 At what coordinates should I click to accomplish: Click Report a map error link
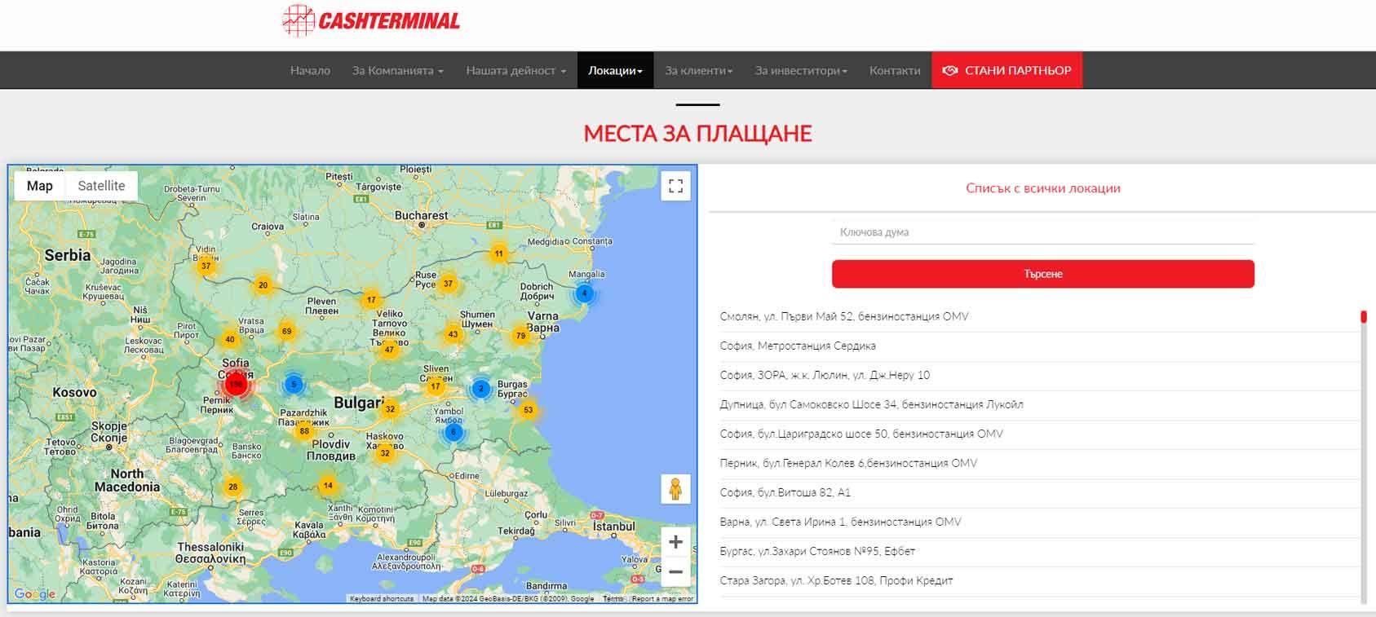click(662, 599)
